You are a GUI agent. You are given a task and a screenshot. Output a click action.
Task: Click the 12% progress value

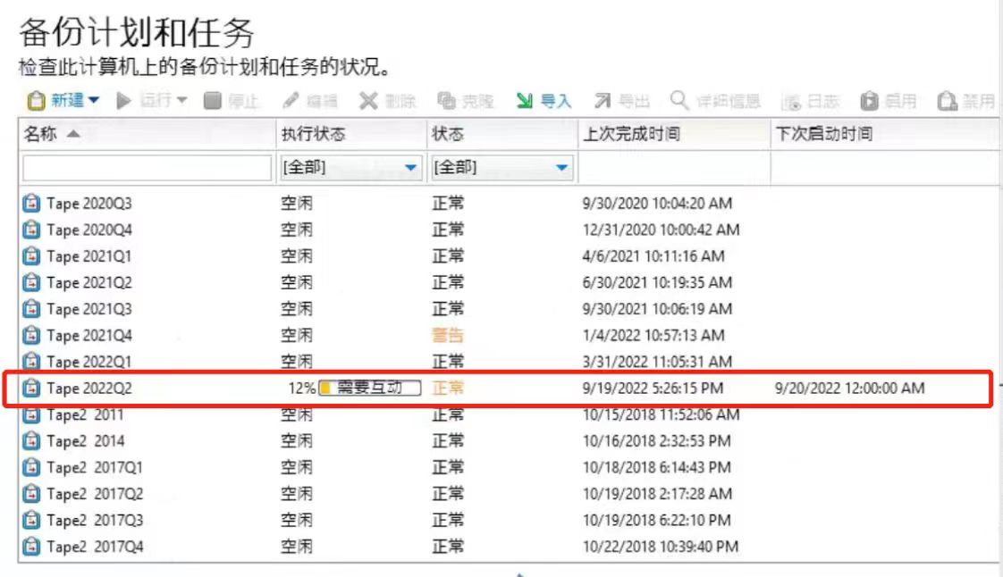(x=301, y=388)
